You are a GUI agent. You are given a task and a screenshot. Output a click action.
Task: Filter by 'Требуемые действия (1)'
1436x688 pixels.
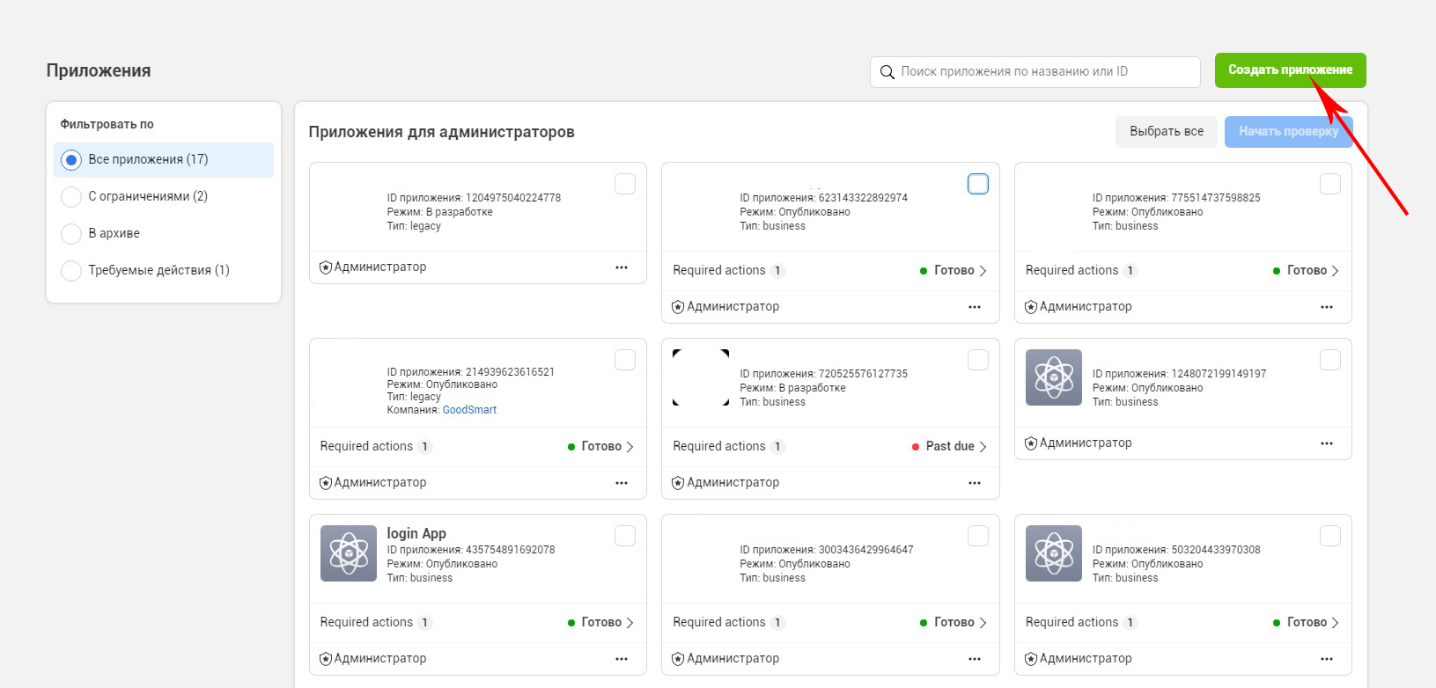pos(164,271)
